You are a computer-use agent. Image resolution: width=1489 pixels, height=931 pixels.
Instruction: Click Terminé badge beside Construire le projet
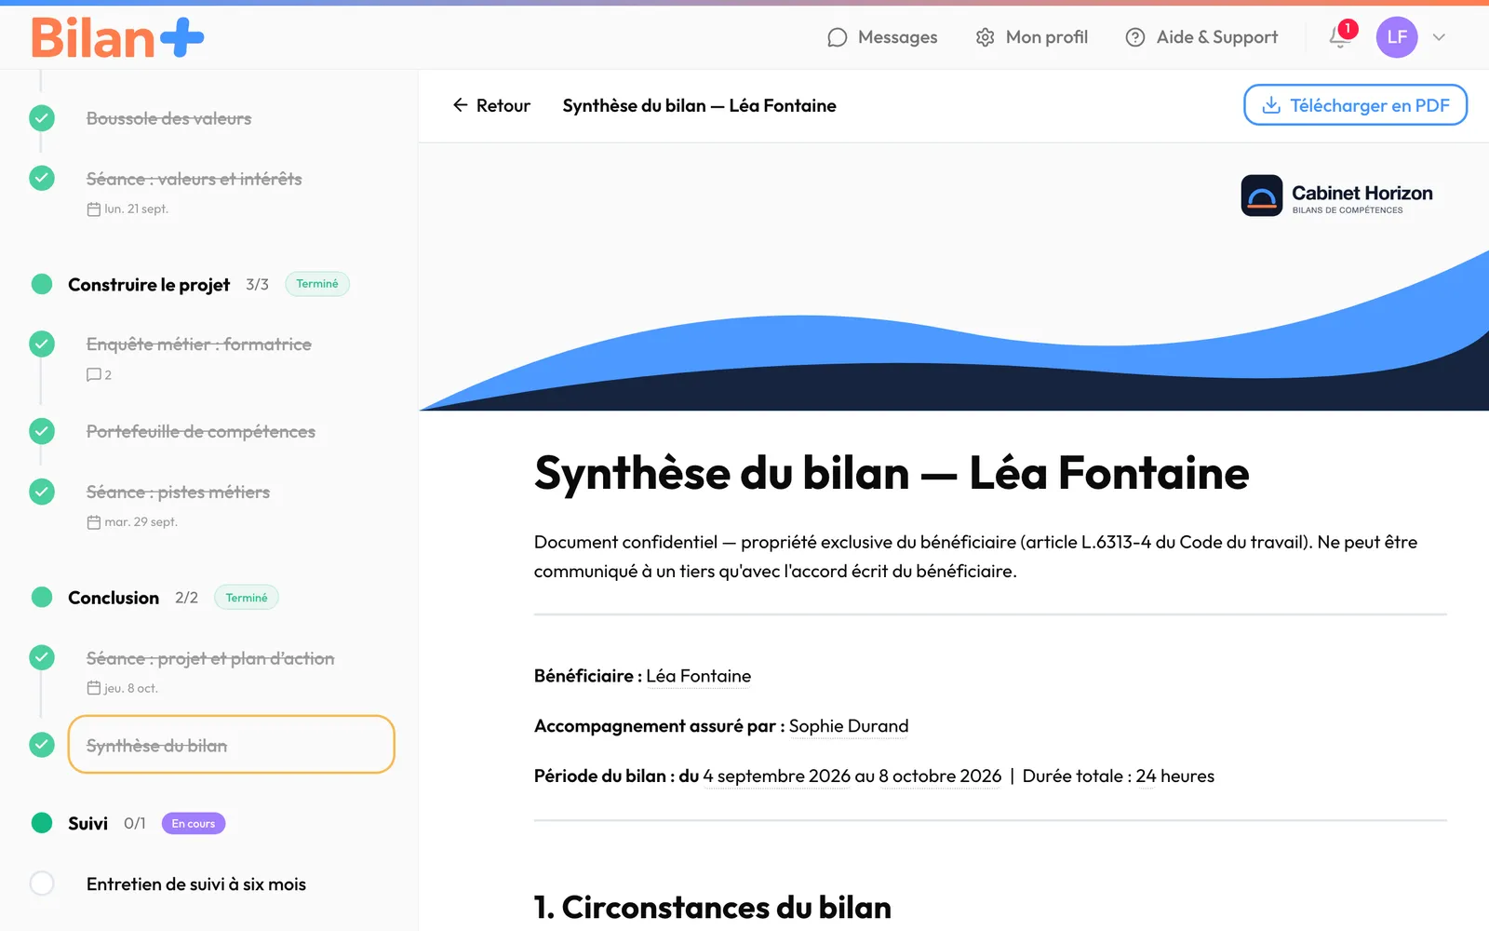[x=317, y=284]
